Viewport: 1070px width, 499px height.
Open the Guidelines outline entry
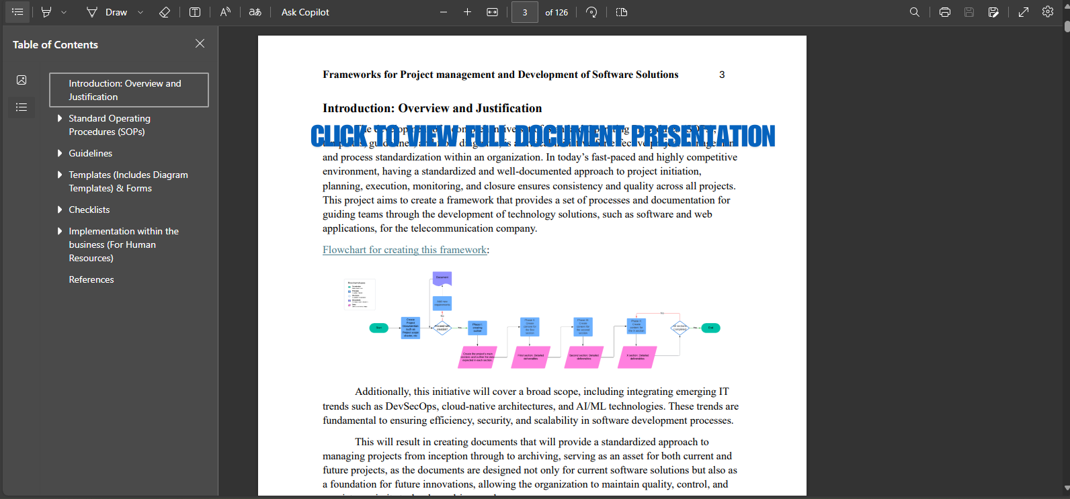pyautogui.click(x=90, y=153)
